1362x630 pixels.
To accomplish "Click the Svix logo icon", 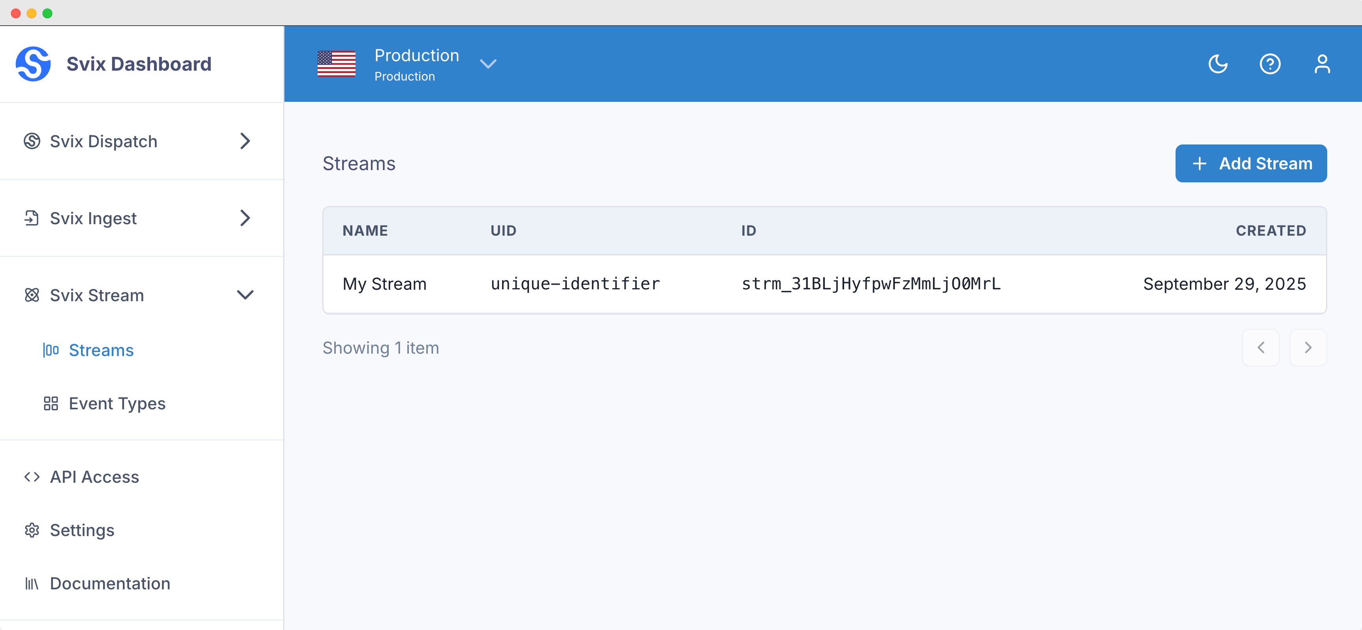I will 33,64.
